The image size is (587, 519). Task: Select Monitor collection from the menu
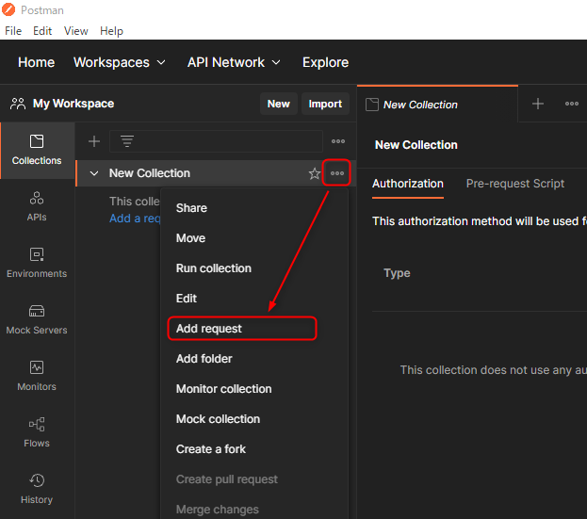(x=224, y=389)
